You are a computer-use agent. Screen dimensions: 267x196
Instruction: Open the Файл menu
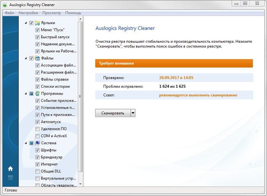(10, 13)
